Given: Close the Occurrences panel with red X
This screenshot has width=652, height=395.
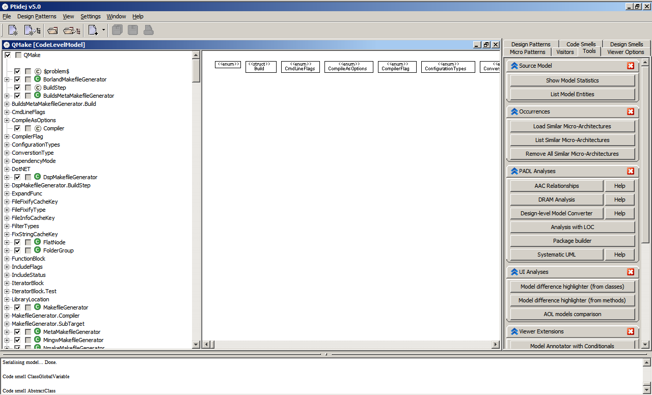Looking at the screenshot, I should pos(631,111).
